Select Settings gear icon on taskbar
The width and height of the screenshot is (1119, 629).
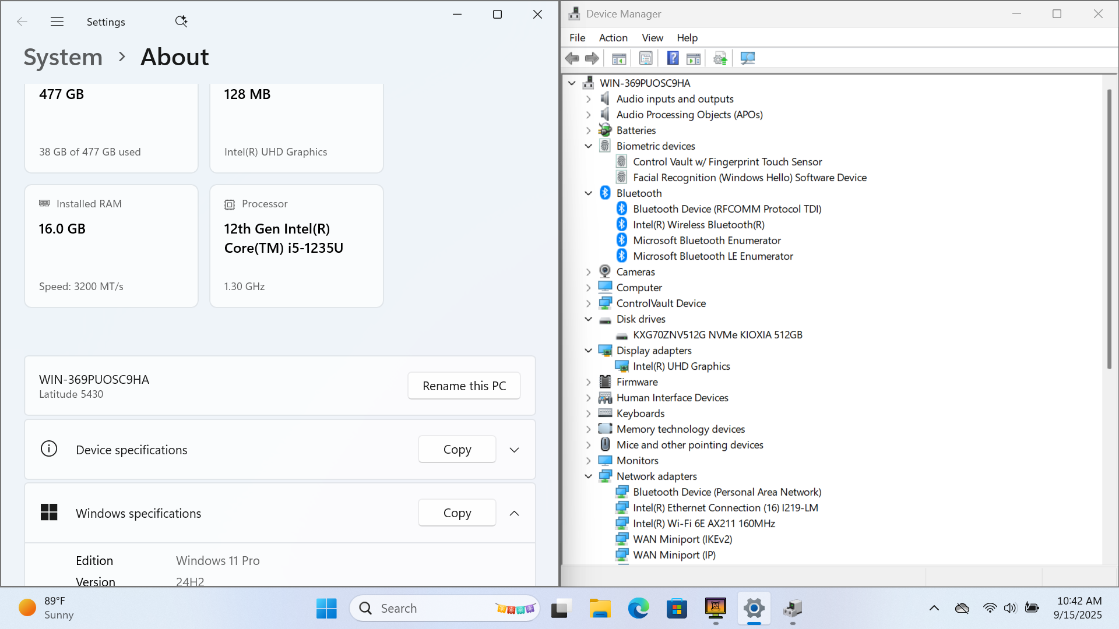754,608
